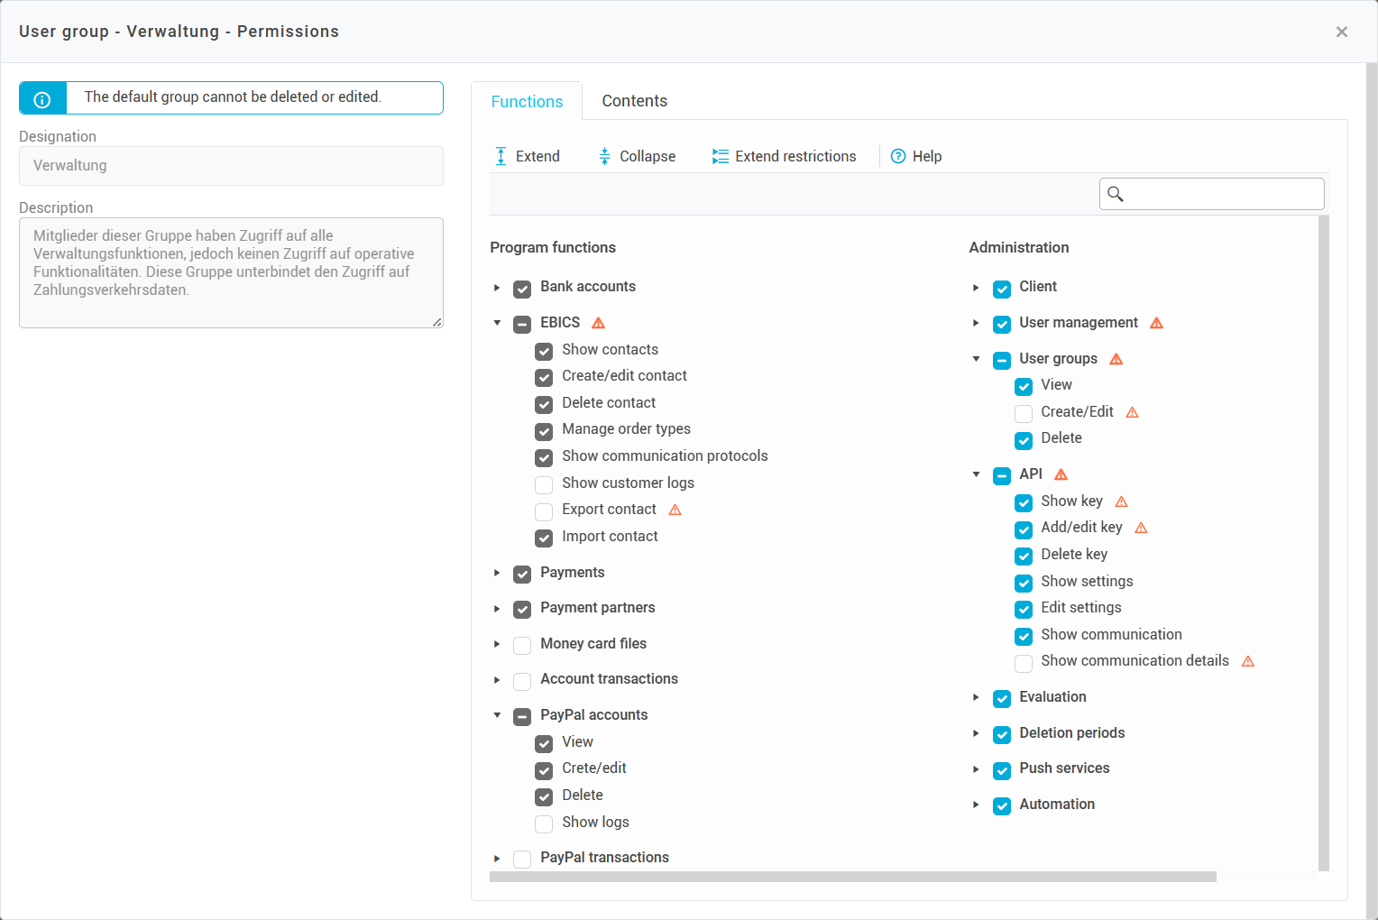Click the Extend icon in toolbar
Viewport: 1378px width, 920px height.
501,156
